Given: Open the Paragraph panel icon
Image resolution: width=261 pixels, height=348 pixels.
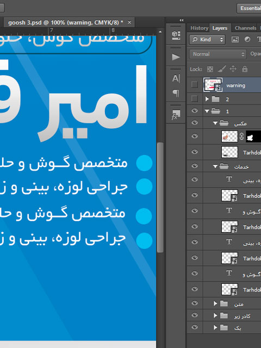Looking at the screenshot, I should tap(176, 93).
